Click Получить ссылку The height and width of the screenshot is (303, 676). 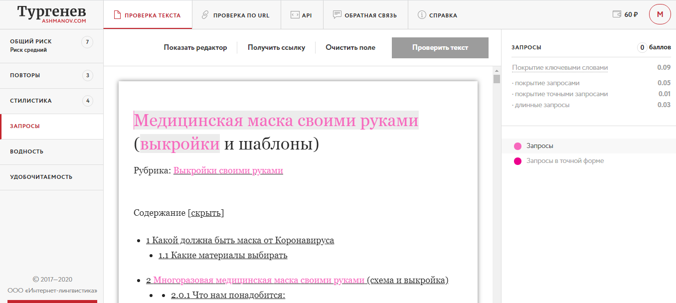pos(276,48)
